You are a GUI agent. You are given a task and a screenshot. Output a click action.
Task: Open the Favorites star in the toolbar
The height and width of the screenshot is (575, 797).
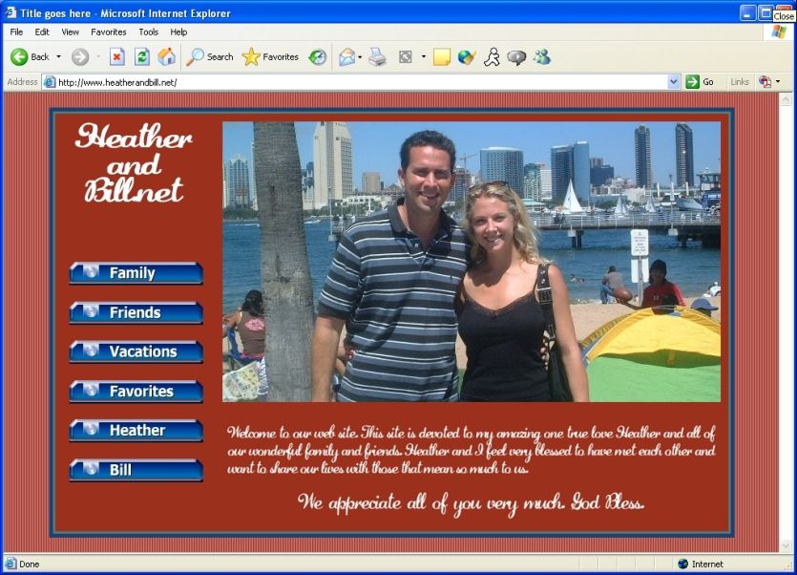click(x=270, y=57)
